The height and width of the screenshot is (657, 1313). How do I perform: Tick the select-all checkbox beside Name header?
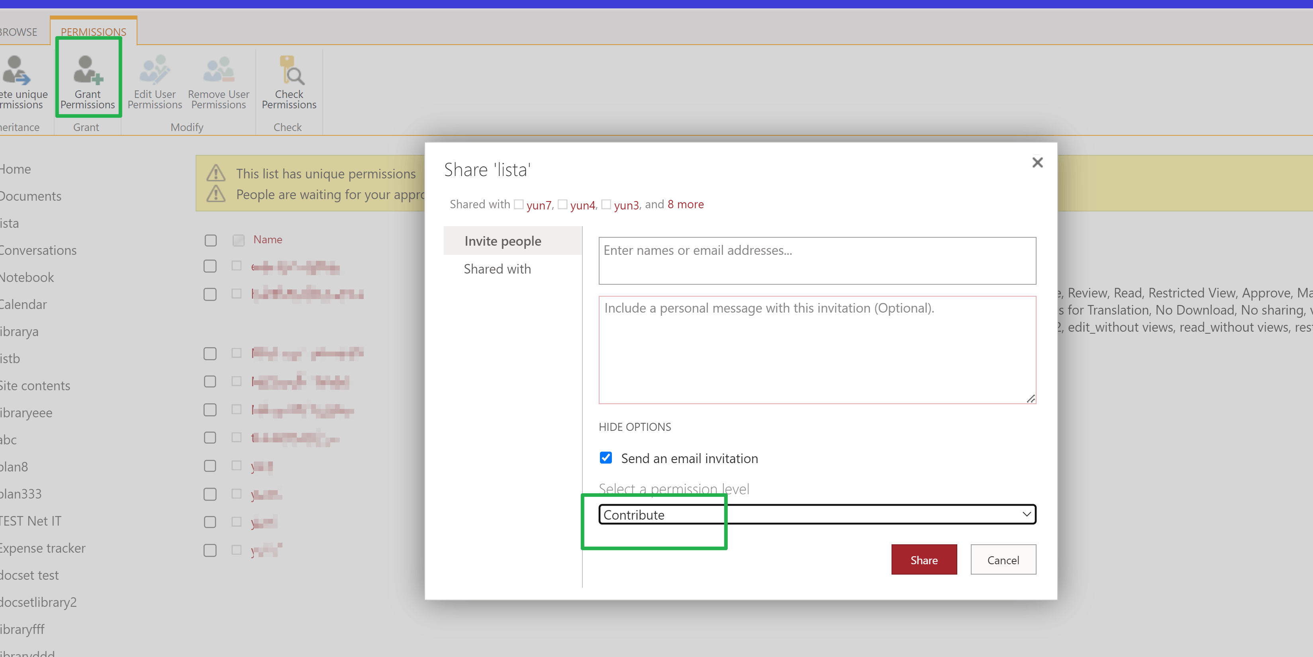(x=210, y=241)
